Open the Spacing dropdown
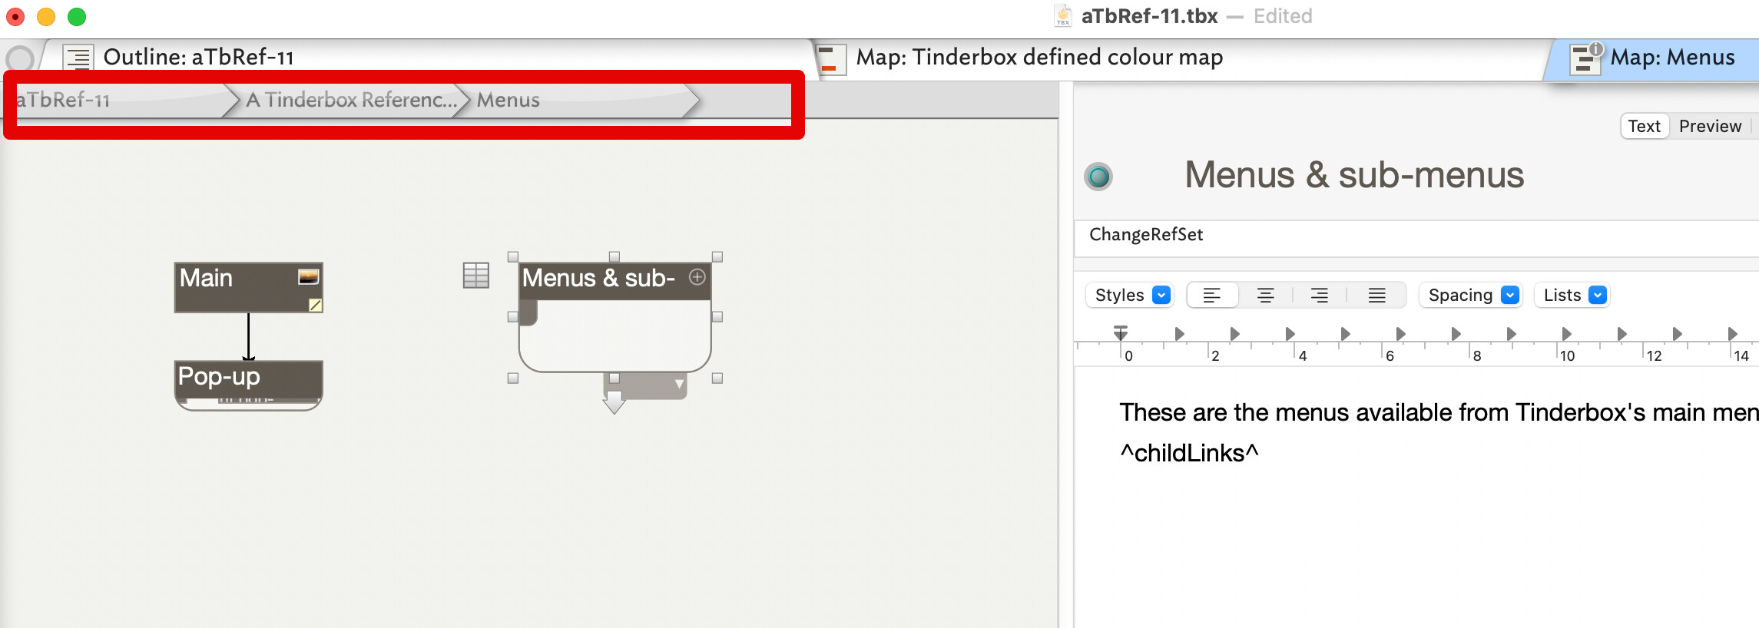The width and height of the screenshot is (1759, 628). [x=1472, y=296]
